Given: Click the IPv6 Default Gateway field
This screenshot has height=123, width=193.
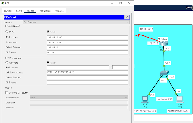Looking at the screenshot, I should click(87, 78).
